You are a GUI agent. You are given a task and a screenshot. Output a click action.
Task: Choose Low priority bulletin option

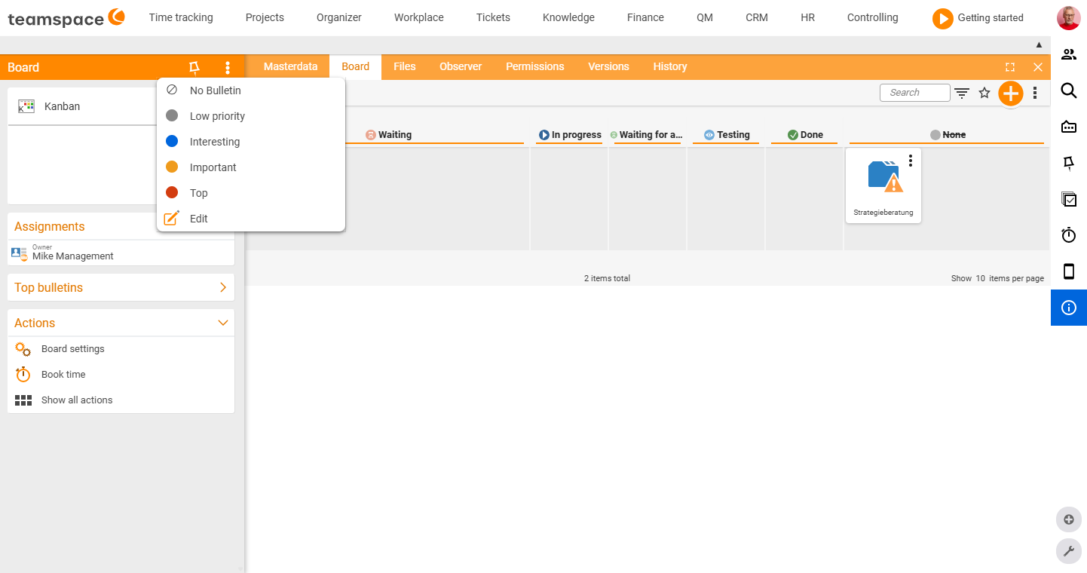pos(251,116)
